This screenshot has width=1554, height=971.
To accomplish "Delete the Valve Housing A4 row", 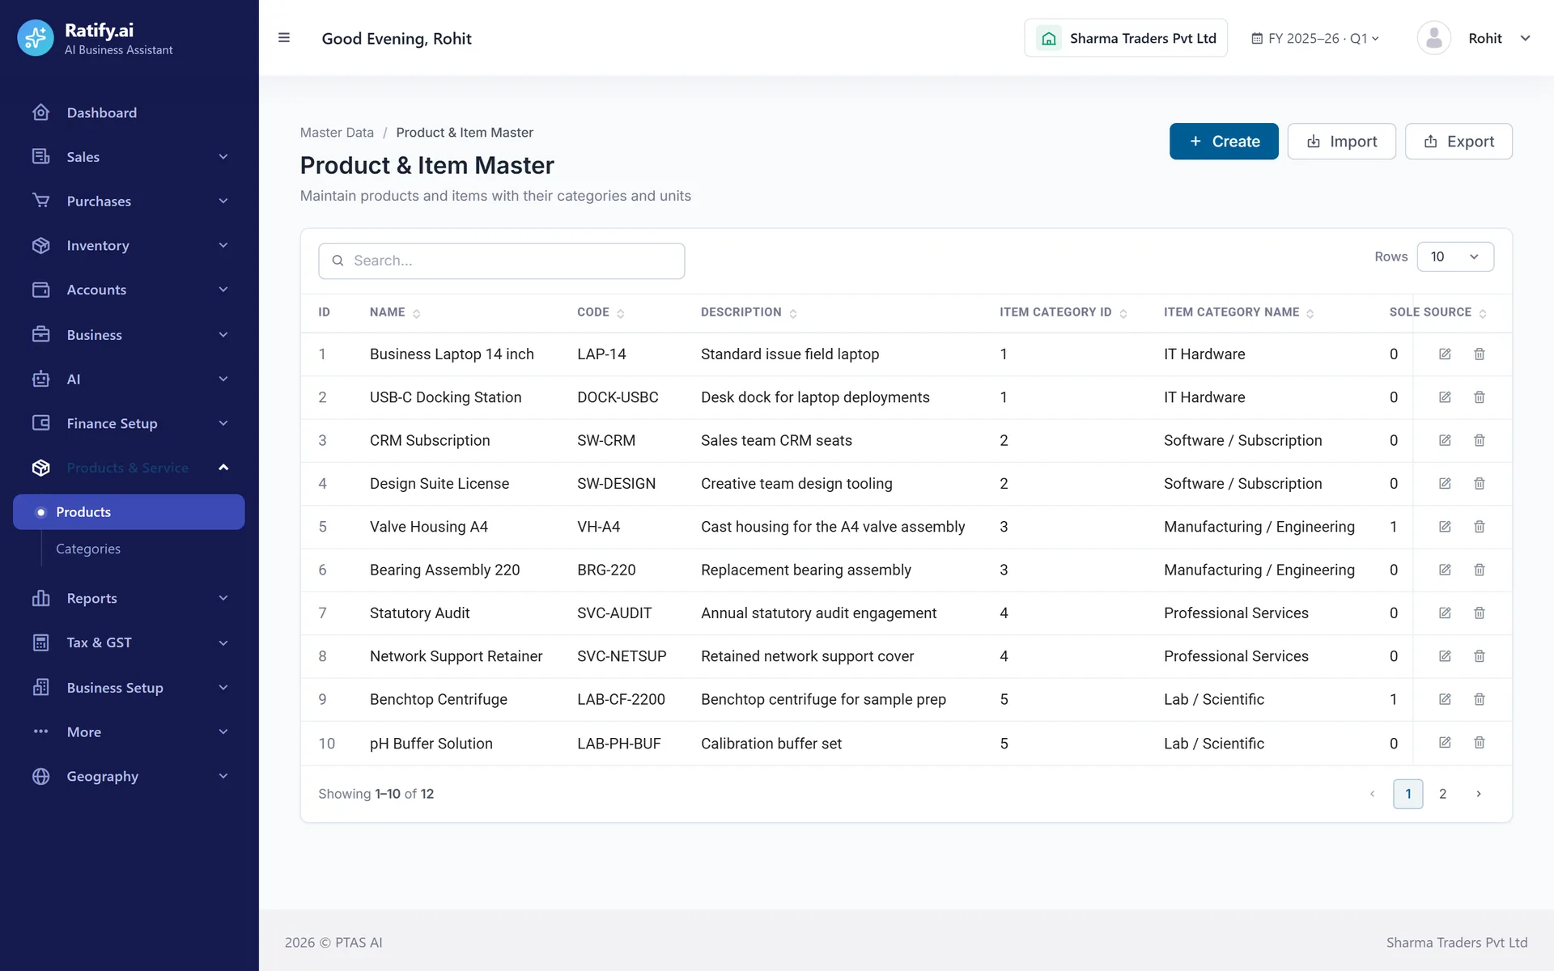I will pyautogui.click(x=1480, y=527).
